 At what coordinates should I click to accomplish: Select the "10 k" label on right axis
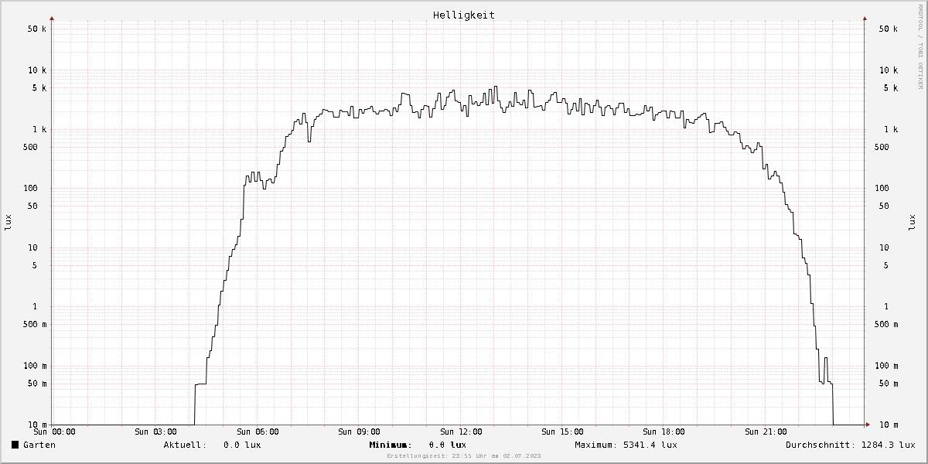pos(888,70)
